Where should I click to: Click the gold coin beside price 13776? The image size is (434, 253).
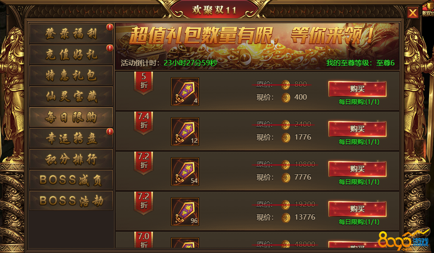point(285,217)
